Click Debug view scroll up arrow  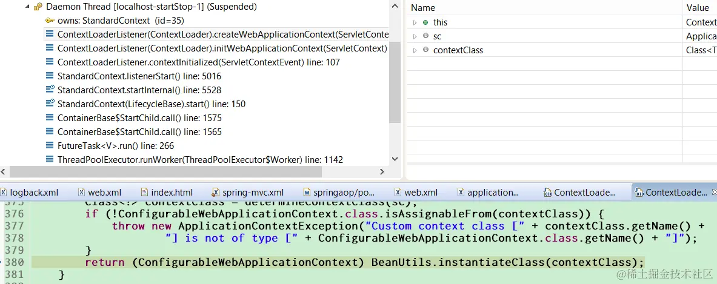pyautogui.click(x=395, y=7)
